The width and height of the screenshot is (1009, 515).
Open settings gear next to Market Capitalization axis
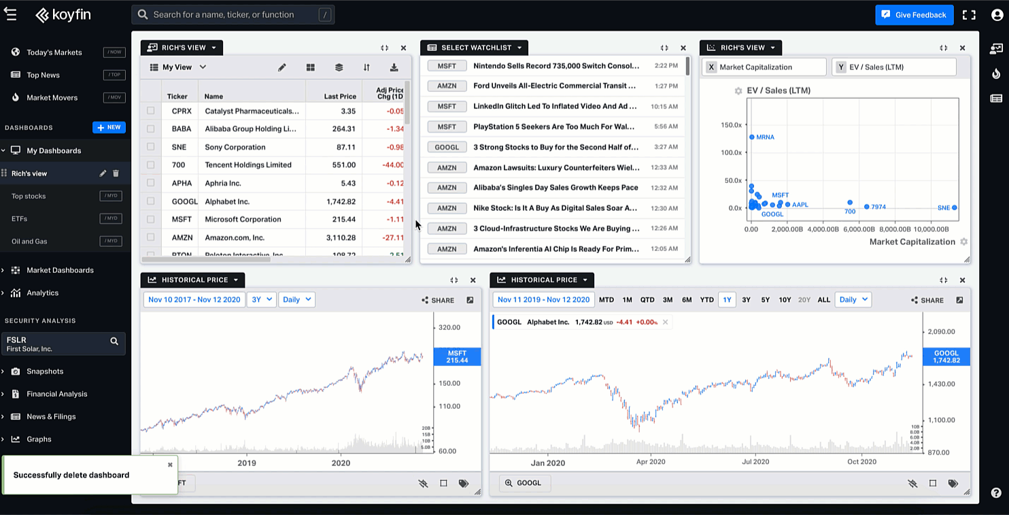(x=963, y=242)
